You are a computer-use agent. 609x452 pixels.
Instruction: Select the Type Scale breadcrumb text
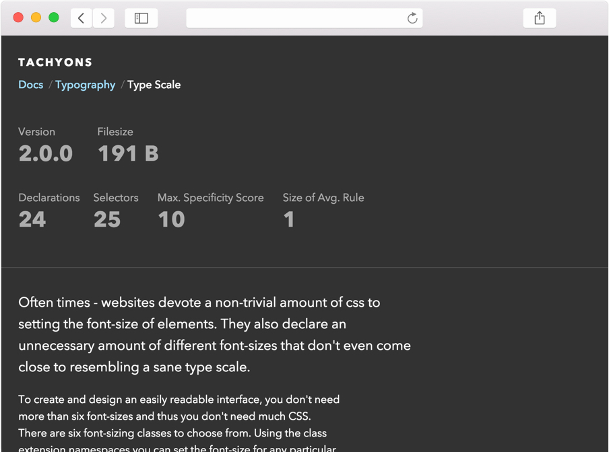pos(154,85)
